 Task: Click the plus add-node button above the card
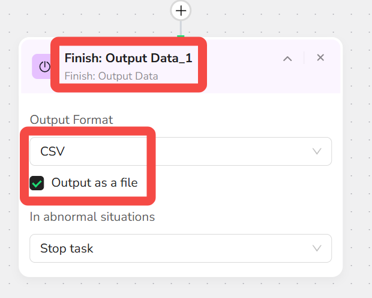[x=181, y=11]
